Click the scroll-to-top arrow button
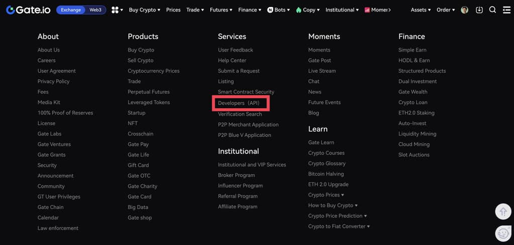The height and width of the screenshot is (245, 514). [503, 211]
